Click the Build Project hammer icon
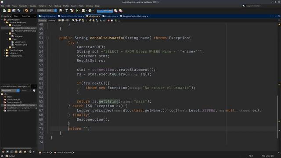This screenshot has width=281, height=158. [x=67, y=11]
